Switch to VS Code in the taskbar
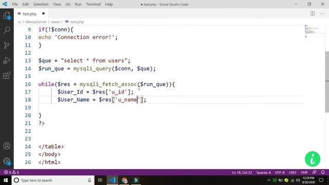The width and height of the screenshot is (329, 185). 112,180
